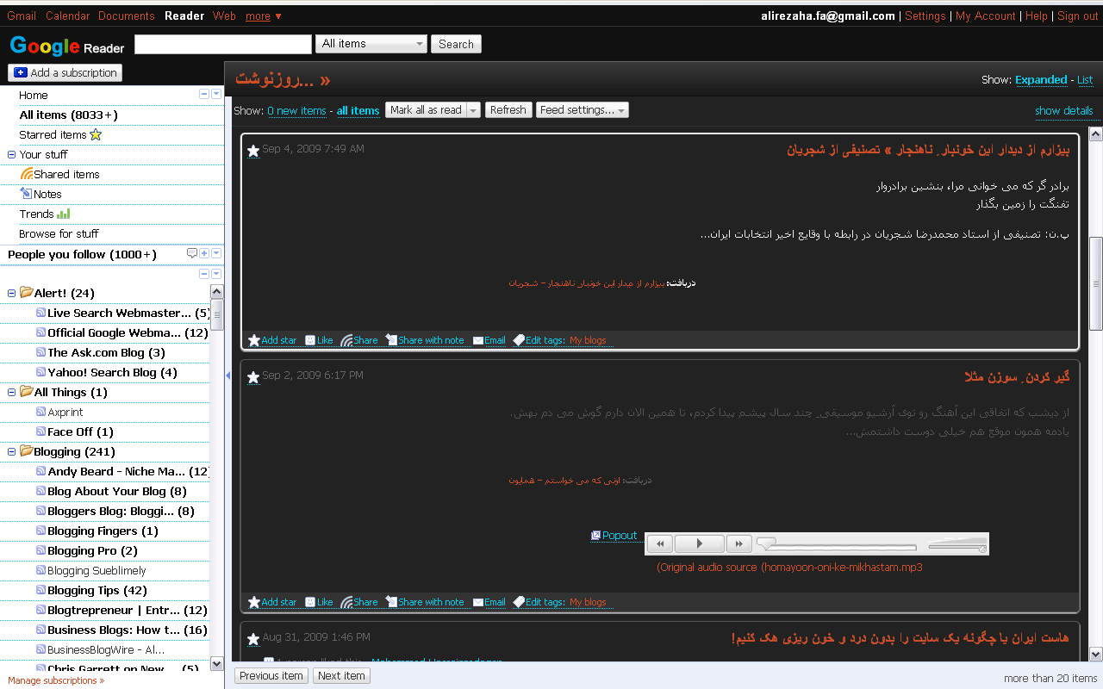Skip forward in the audio player

coord(739,543)
